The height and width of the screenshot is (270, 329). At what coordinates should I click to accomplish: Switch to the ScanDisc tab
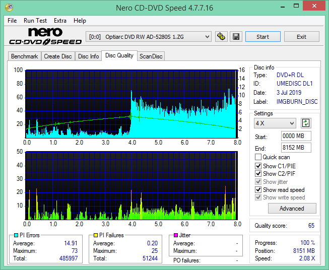pos(151,56)
